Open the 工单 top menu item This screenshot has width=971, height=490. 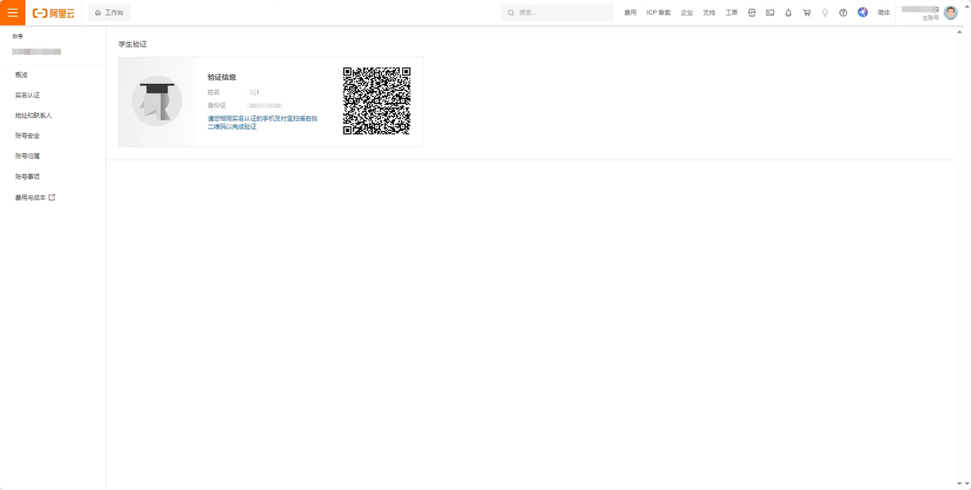click(x=732, y=12)
